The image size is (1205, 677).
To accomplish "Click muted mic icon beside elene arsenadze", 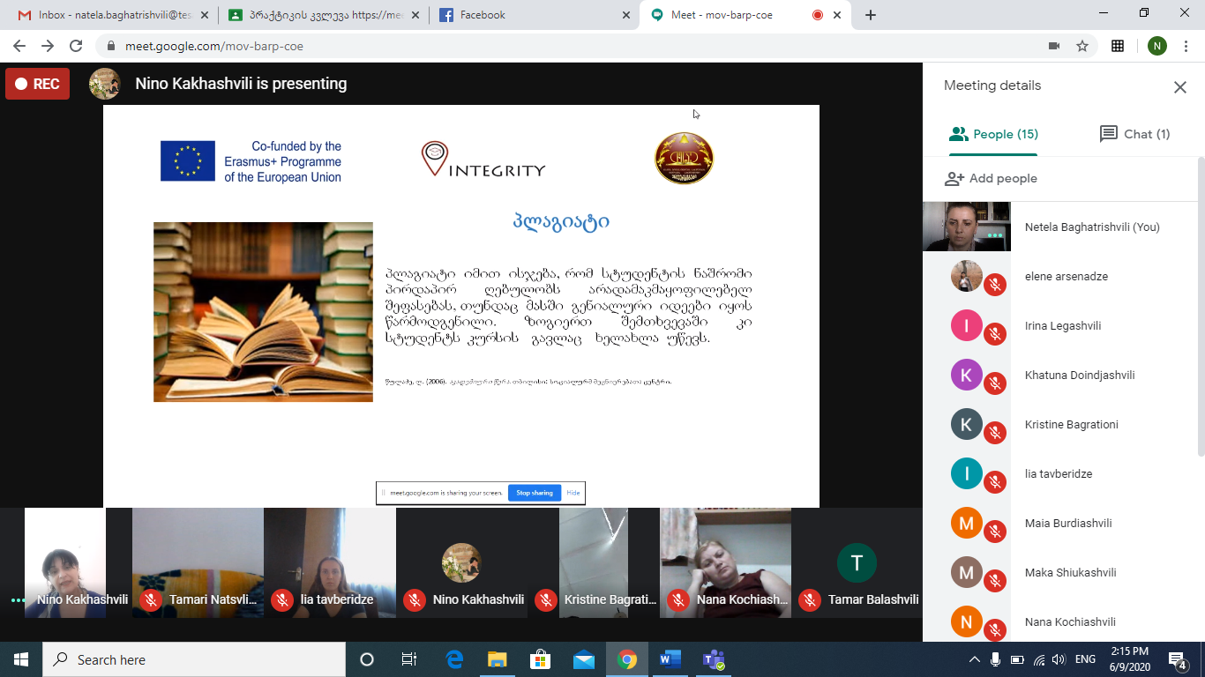I will pos(995,285).
